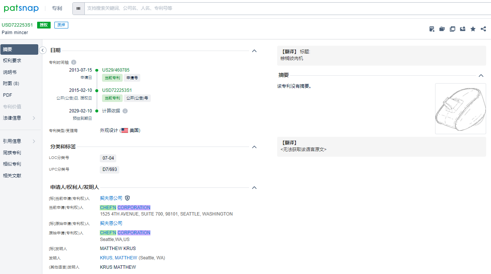The height and width of the screenshot is (274, 491).
Task: Collapse the 摘要 section on the right
Action: pyautogui.click(x=481, y=75)
